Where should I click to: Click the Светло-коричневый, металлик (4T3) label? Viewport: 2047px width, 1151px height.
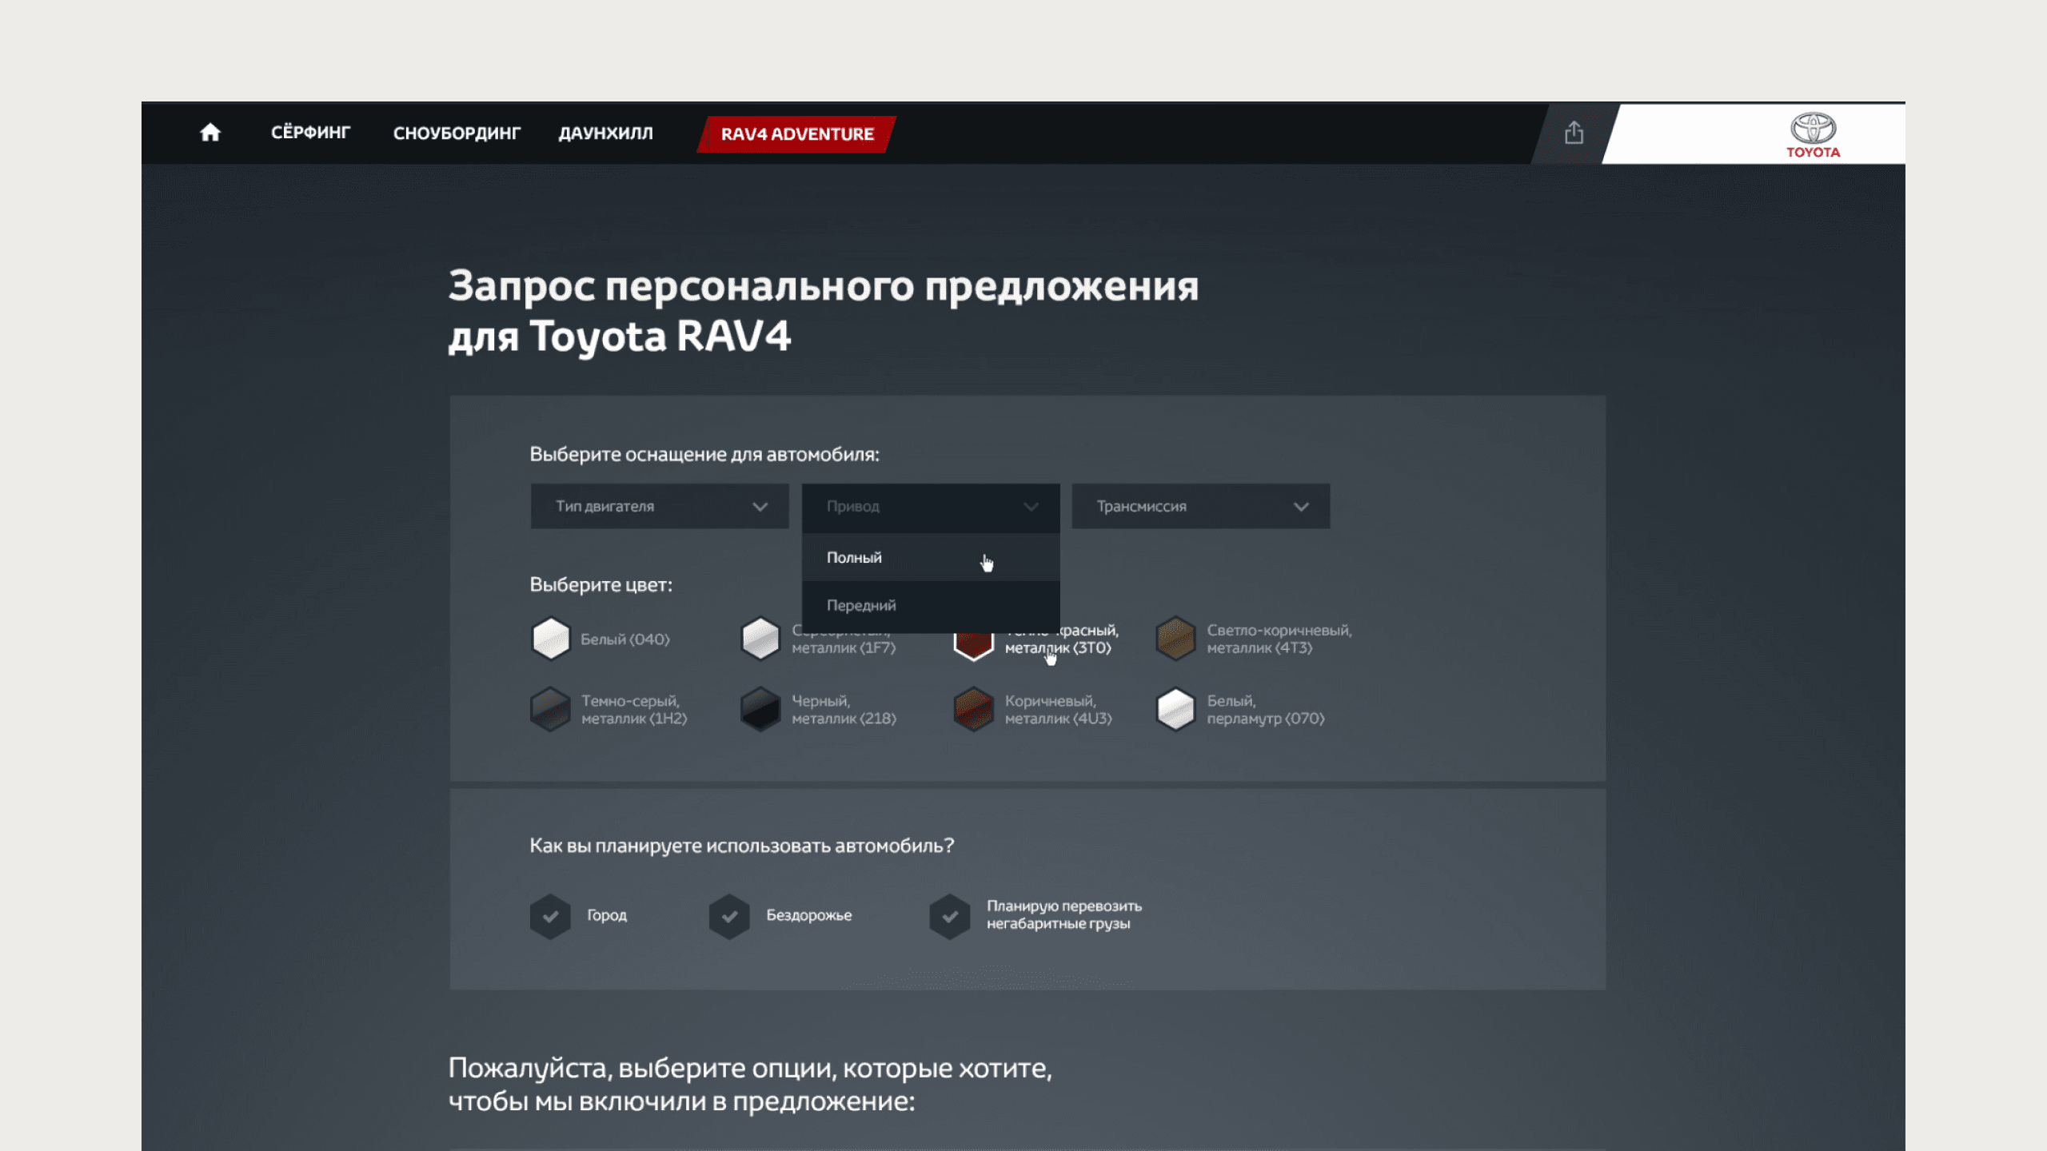[x=1279, y=639]
